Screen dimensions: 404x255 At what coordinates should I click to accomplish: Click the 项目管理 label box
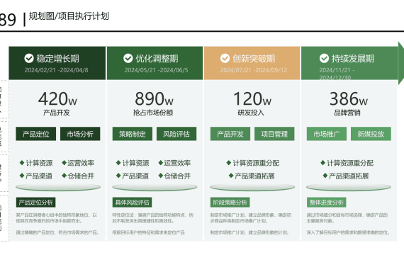(x=274, y=134)
